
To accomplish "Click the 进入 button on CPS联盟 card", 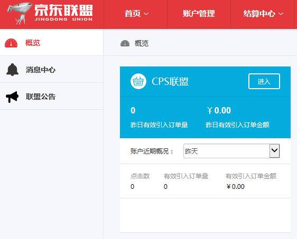I will coord(264,81).
